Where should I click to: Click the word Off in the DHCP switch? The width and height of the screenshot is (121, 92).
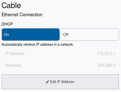point(66,34)
